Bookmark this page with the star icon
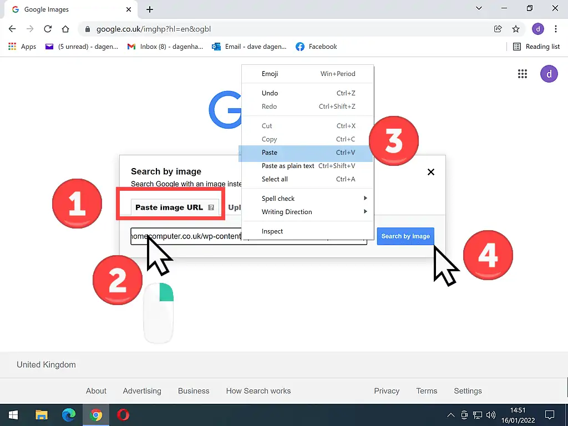Screen dimensions: 568x426 (x=516, y=29)
